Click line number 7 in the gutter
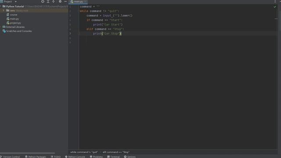The width and height of the screenshot is (281, 158). [70, 33]
